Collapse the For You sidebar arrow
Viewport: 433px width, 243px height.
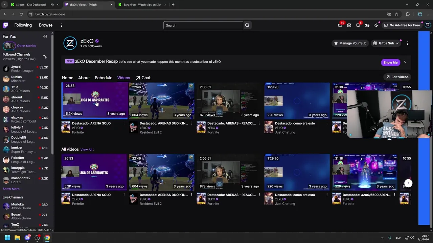45,36
